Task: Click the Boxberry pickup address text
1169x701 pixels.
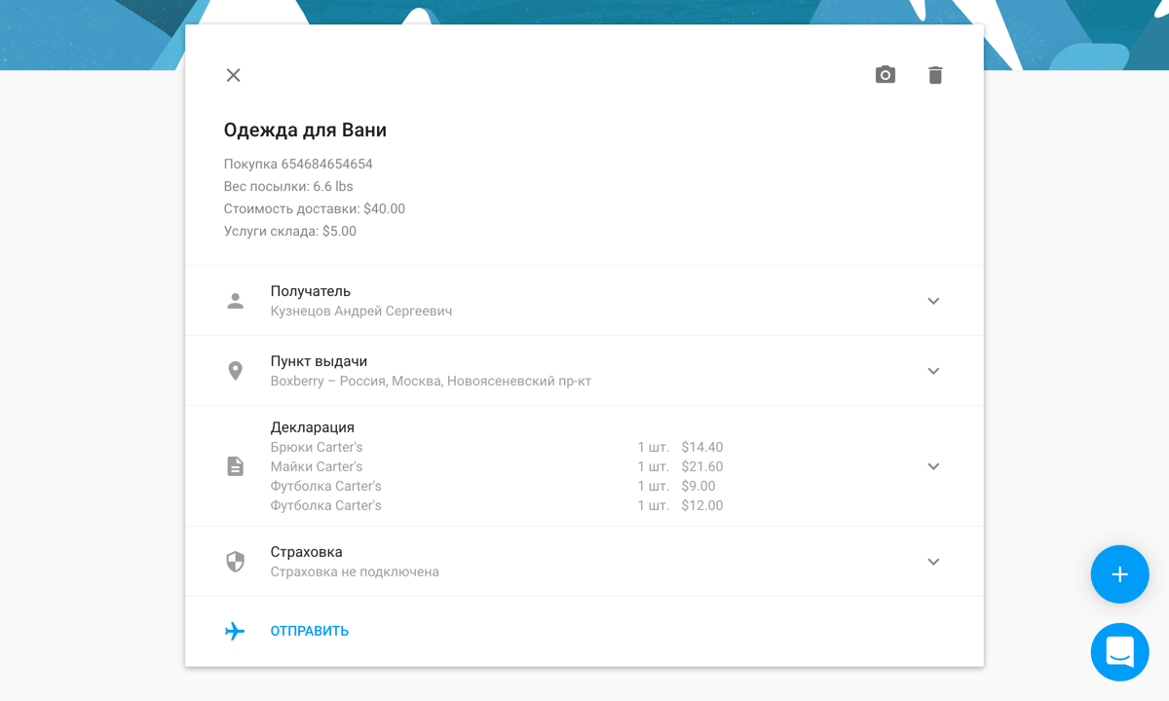Action: pyautogui.click(x=431, y=382)
